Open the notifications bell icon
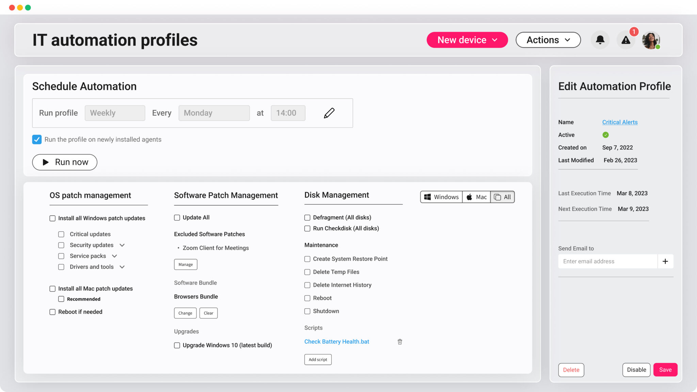Image resolution: width=697 pixels, height=392 pixels. pos(600,40)
